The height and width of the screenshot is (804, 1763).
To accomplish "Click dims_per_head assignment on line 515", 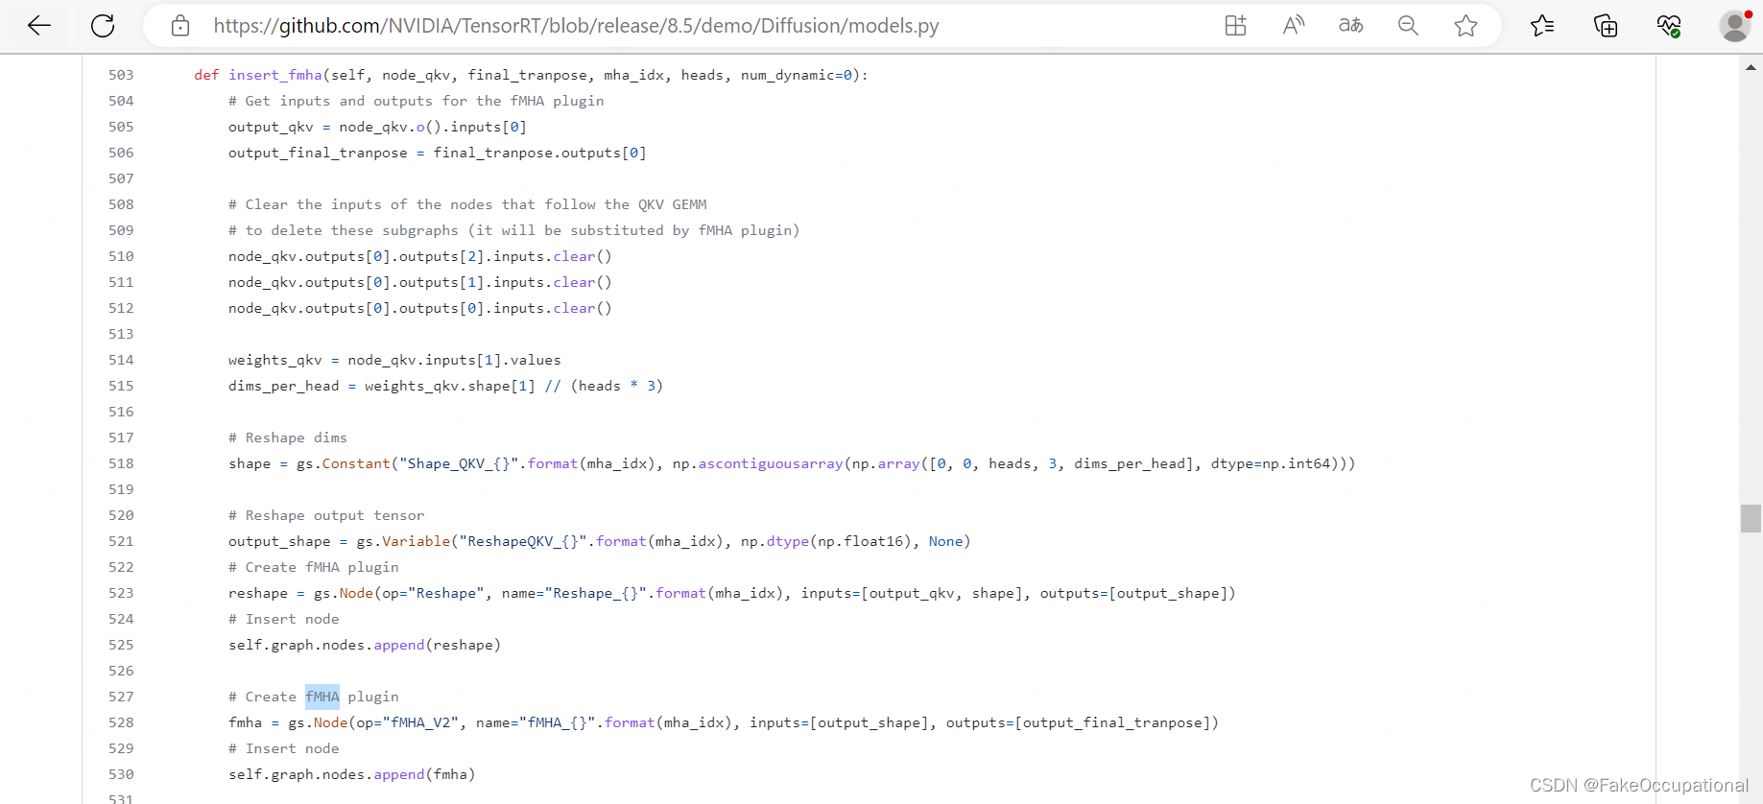I will tap(445, 386).
